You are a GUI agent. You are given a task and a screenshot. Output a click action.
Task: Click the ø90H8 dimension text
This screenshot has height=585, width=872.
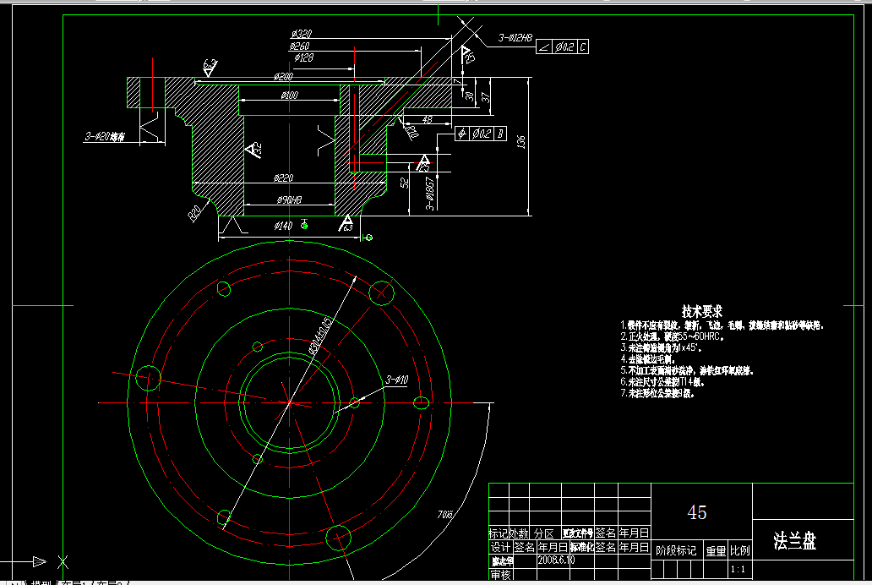[289, 200]
